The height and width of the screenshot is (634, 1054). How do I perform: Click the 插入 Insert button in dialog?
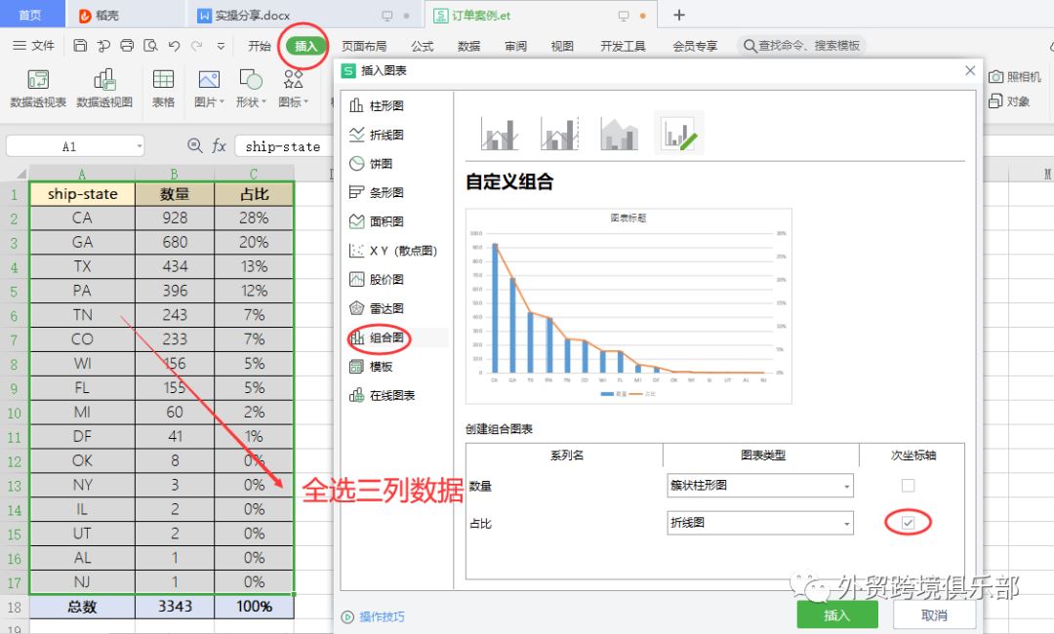click(x=837, y=614)
